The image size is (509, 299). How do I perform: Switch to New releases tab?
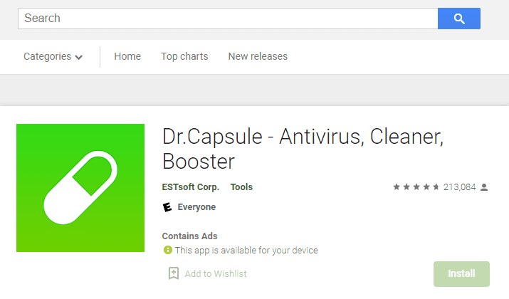click(258, 56)
